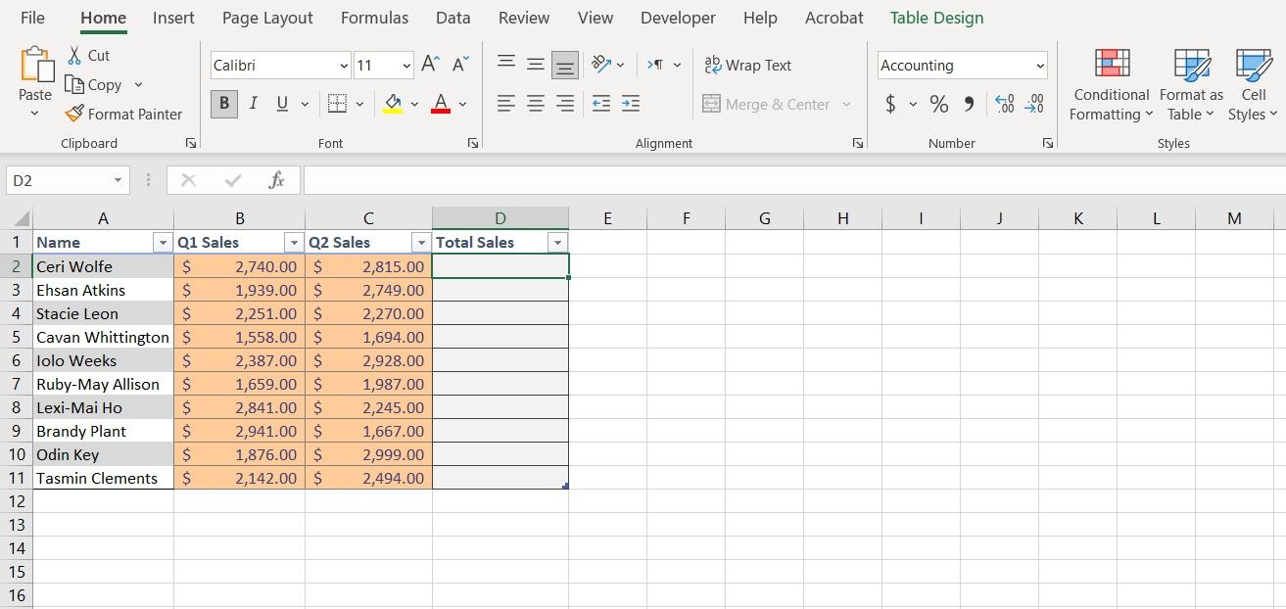Switch to the Page Layout tab

tap(267, 18)
